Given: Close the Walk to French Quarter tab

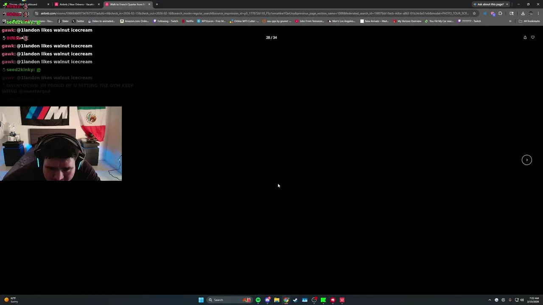Looking at the screenshot, I should click(x=149, y=4).
